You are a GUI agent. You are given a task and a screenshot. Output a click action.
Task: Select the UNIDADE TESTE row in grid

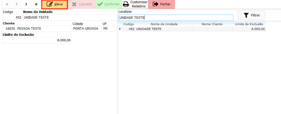(x=164, y=29)
